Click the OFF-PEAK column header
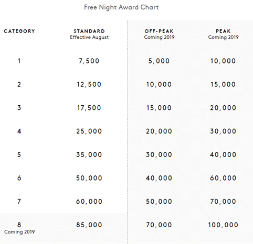 tap(159, 31)
